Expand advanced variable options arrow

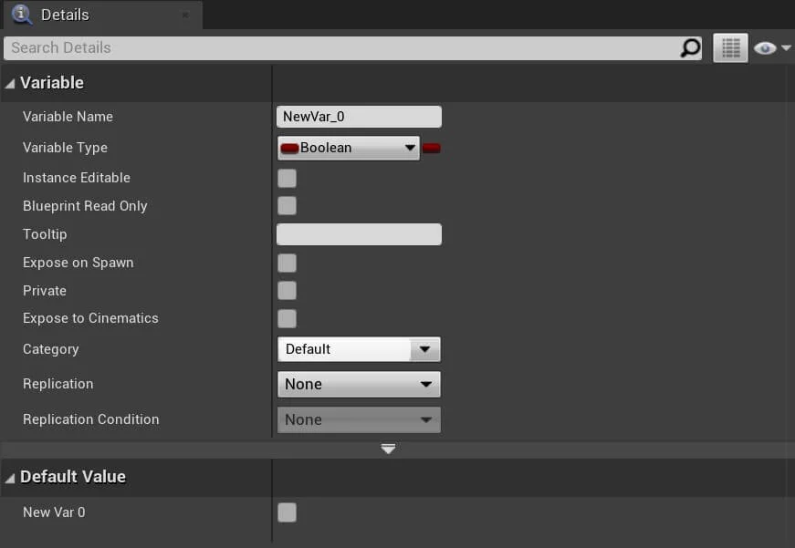tap(388, 449)
